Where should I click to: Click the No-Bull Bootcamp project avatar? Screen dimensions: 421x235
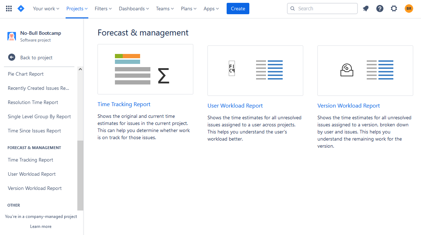(x=12, y=36)
